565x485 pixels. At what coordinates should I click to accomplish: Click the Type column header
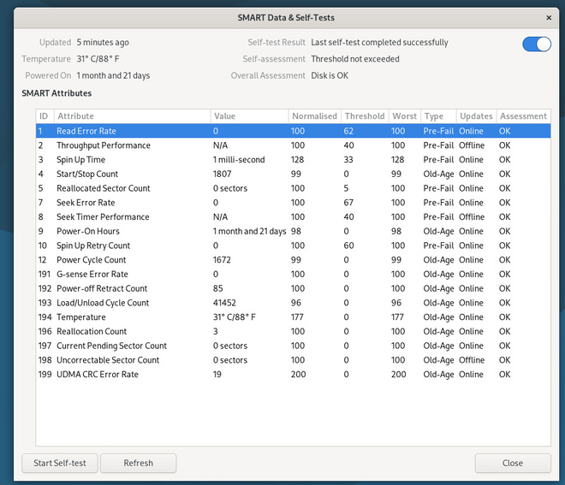click(x=438, y=116)
